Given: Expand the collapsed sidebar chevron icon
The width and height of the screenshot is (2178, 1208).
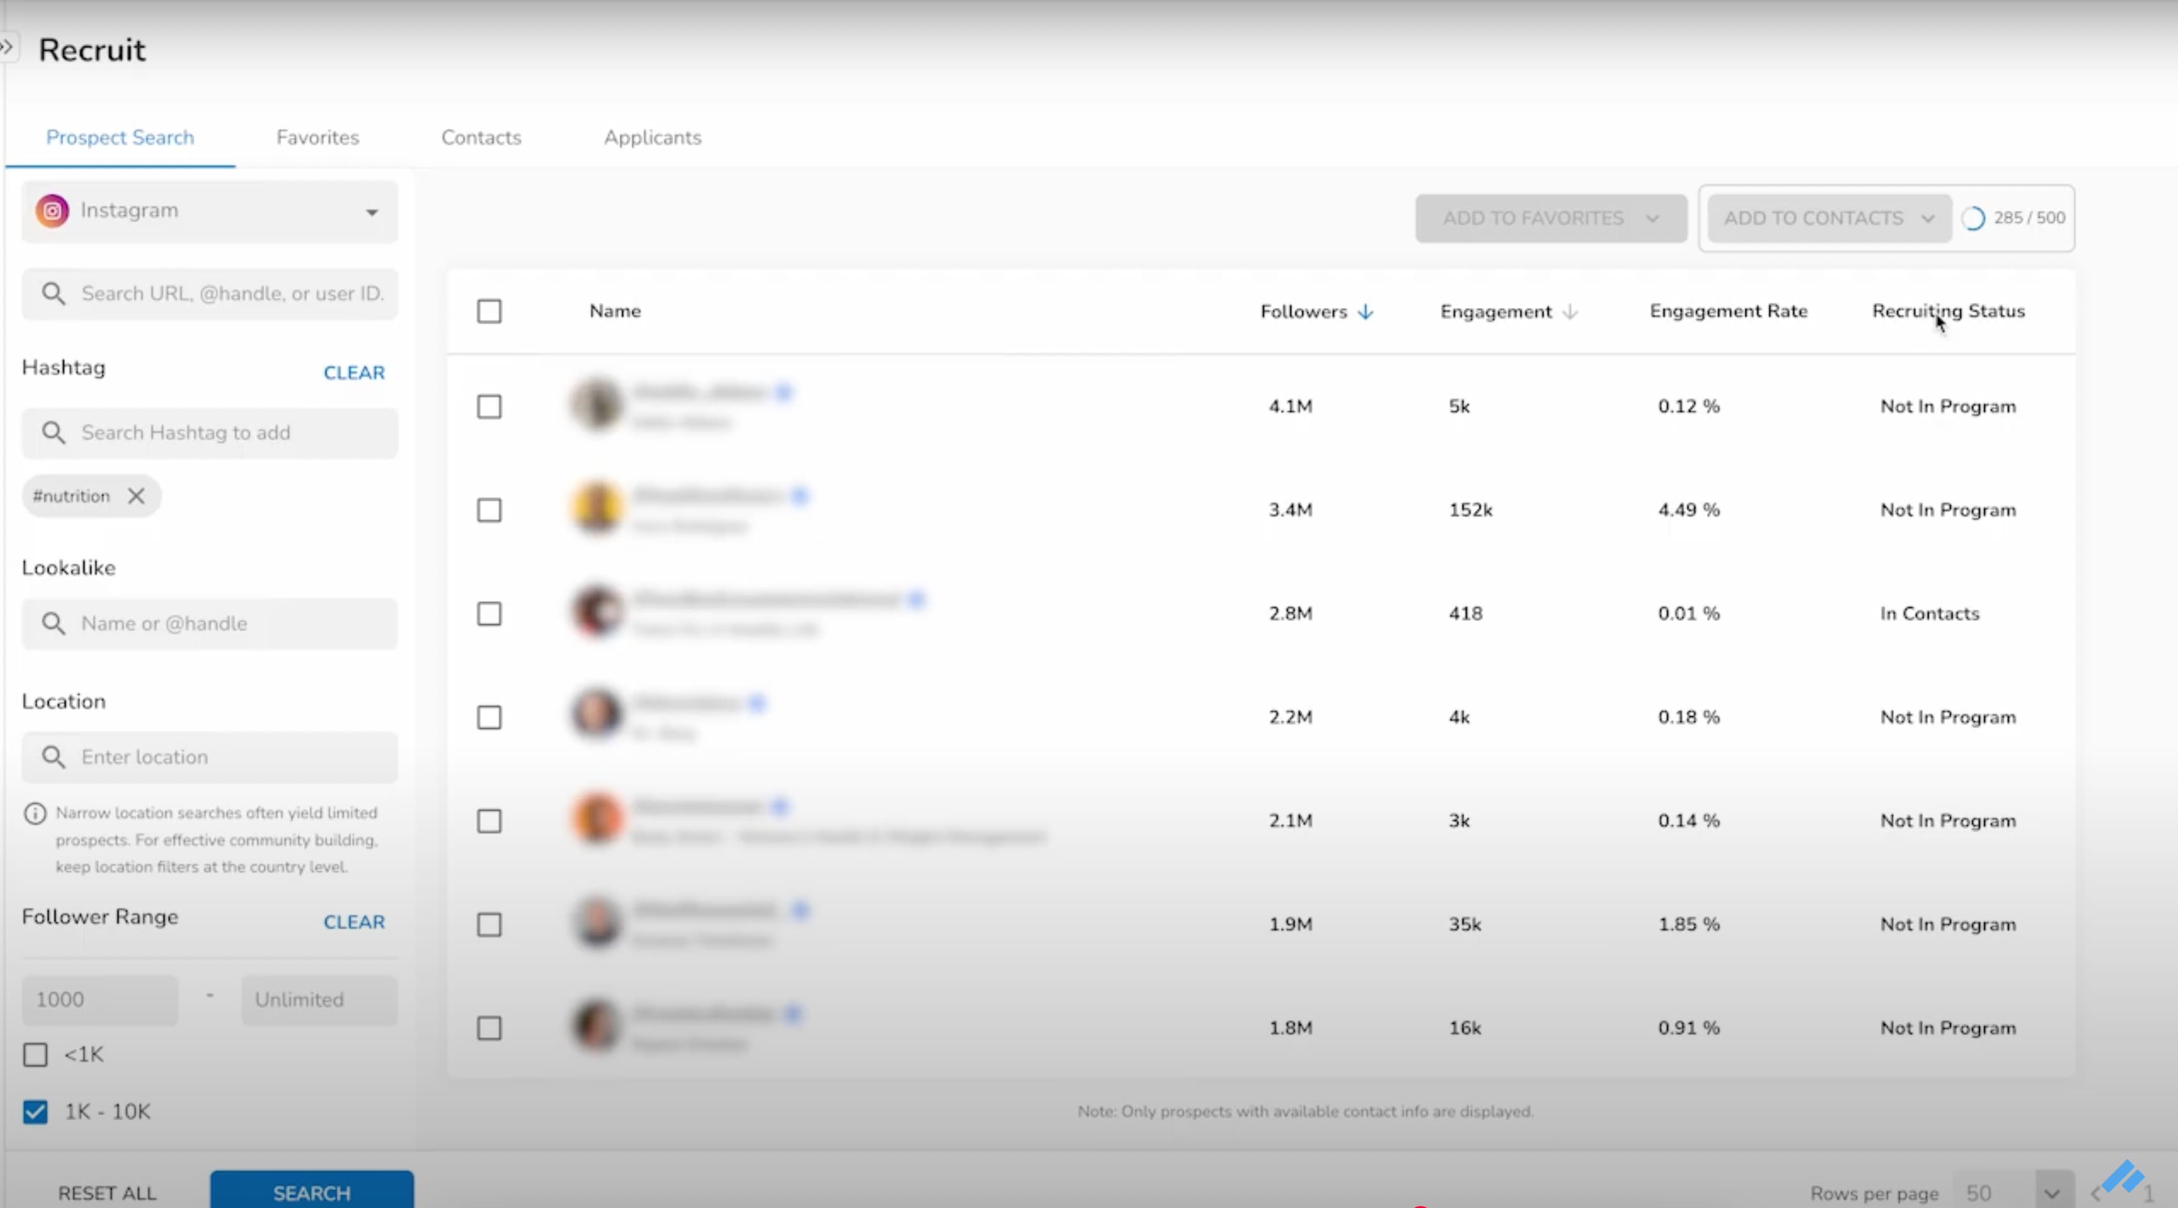Looking at the screenshot, I should 7,47.
